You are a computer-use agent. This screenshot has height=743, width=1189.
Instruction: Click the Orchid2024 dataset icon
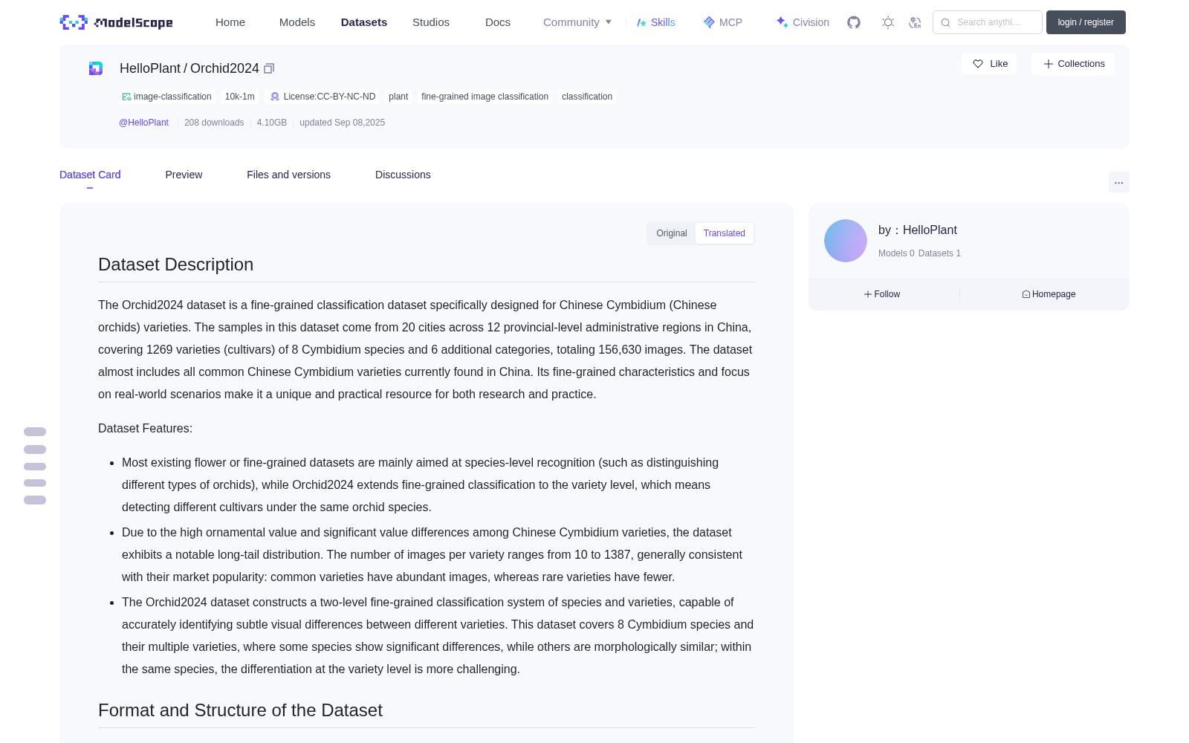(96, 68)
